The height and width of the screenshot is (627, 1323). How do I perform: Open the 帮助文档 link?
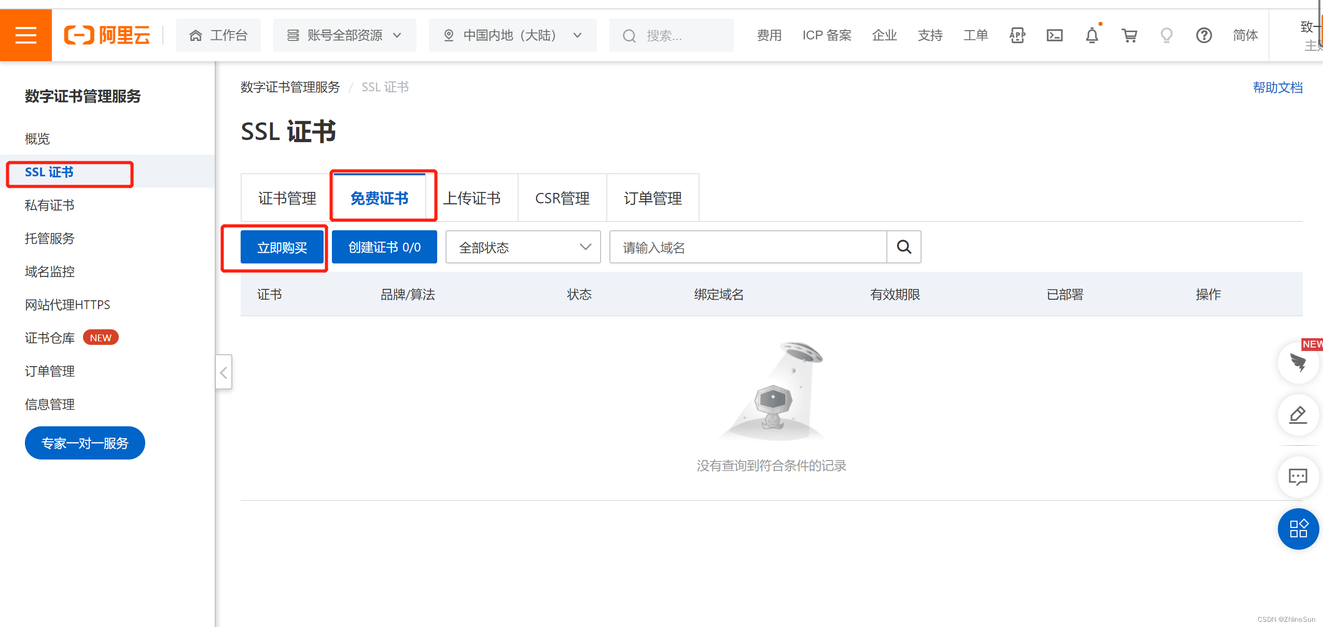pyautogui.click(x=1277, y=87)
